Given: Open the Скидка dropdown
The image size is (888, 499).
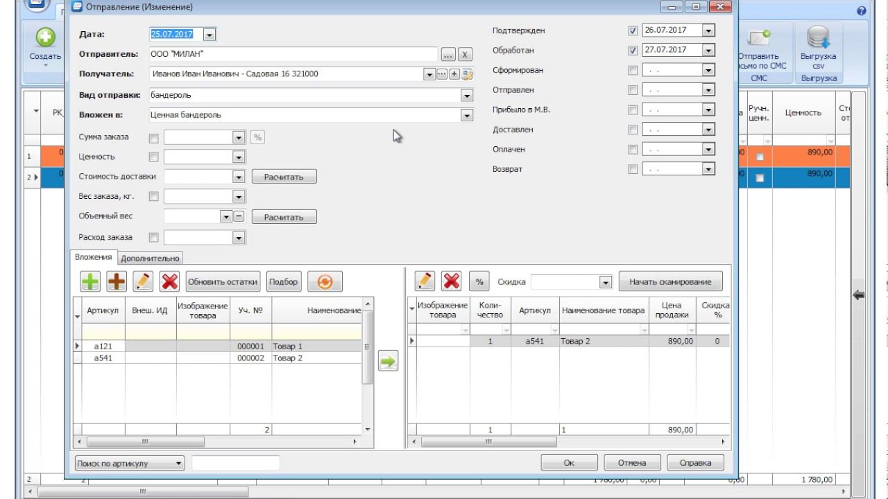Looking at the screenshot, I should 606,282.
